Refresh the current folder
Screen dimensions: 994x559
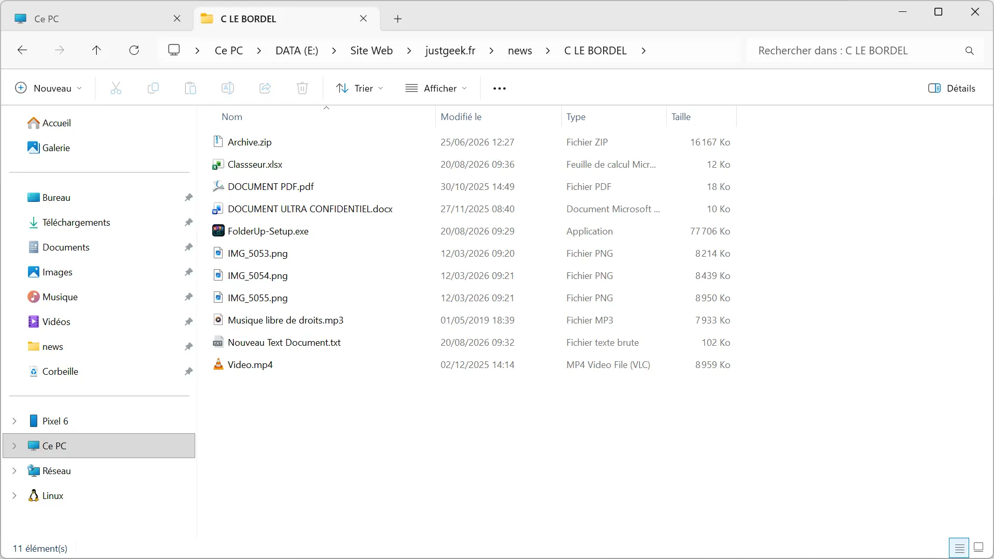coord(134,50)
